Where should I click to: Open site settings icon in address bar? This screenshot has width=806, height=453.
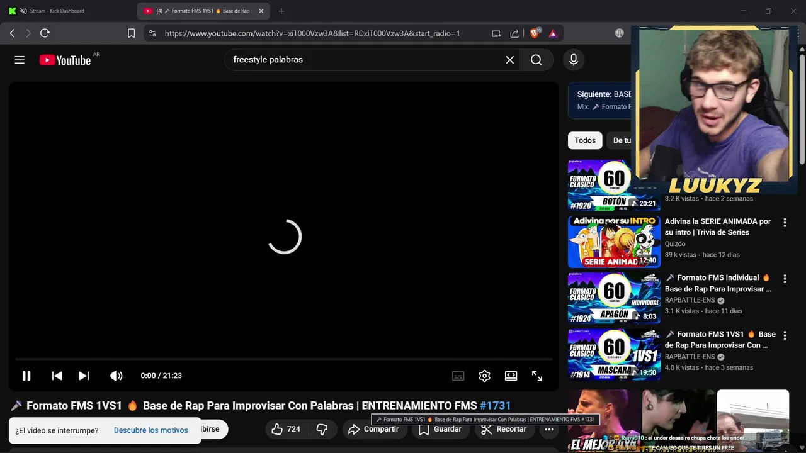click(152, 33)
